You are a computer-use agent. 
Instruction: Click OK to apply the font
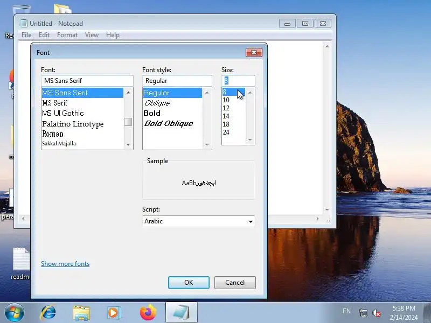coord(189,282)
